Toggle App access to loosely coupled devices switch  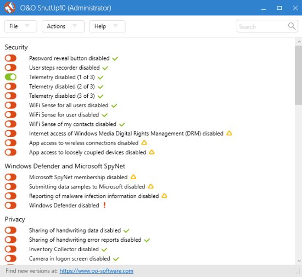pos(10,152)
